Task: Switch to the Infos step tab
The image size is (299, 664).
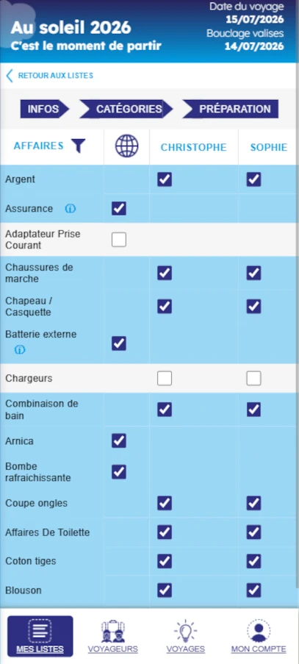Action: [44, 109]
